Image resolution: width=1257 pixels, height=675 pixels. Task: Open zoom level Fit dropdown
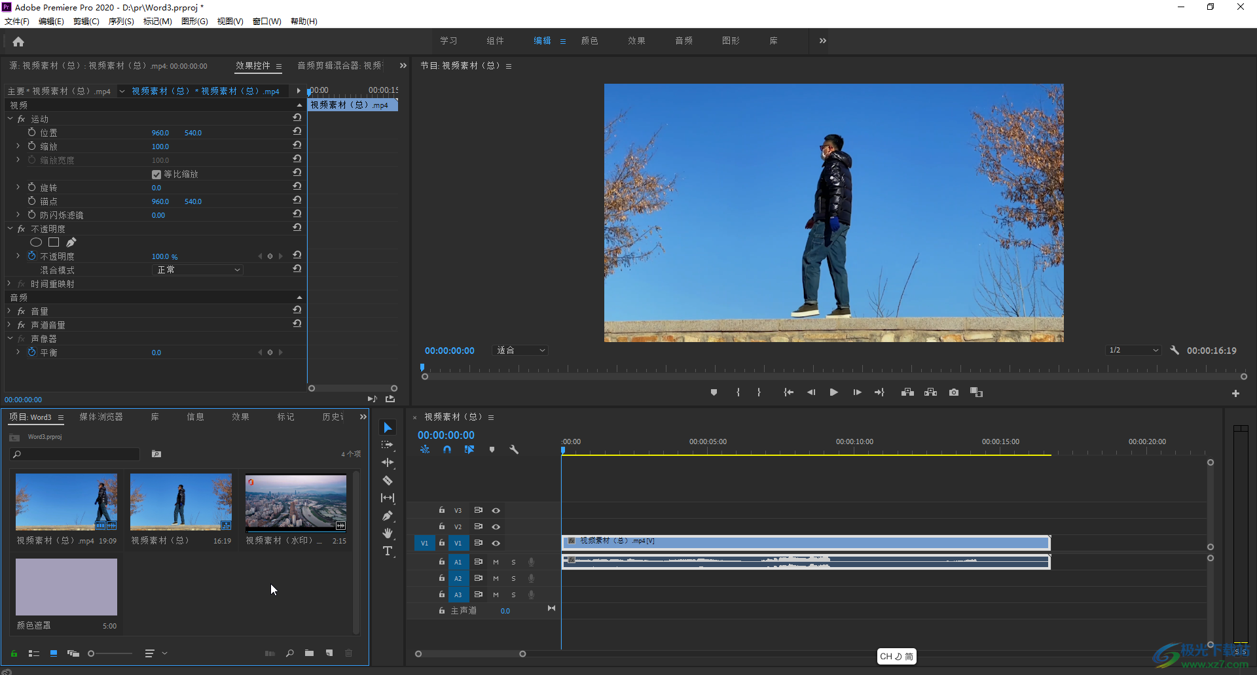[520, 351]
